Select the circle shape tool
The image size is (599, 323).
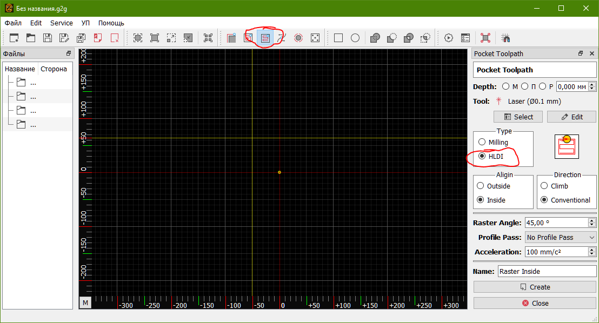coord(355,38)
